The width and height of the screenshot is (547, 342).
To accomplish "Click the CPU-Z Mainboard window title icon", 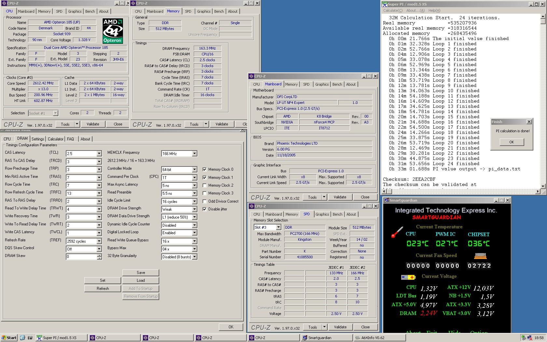I will coord(251,76).
